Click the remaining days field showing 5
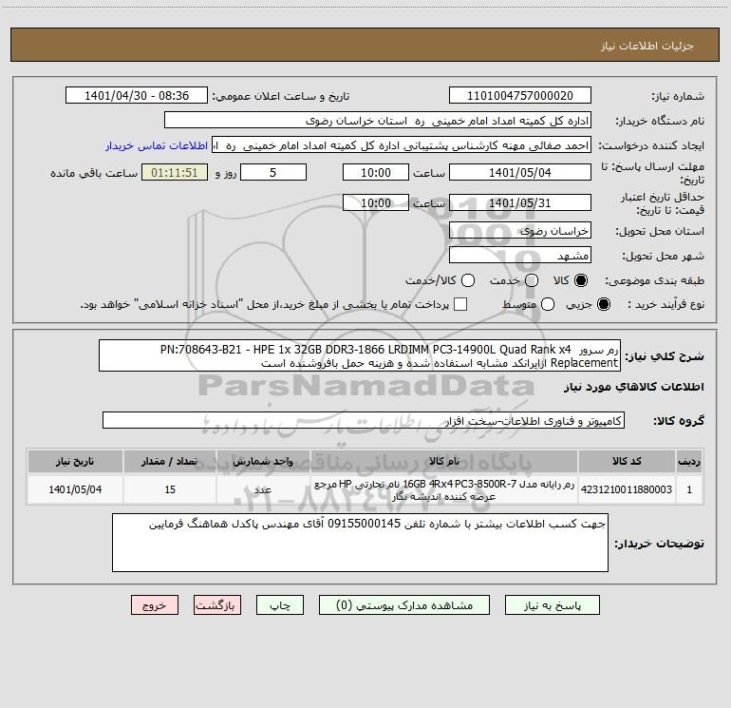This screenshot has width=731, height=708. pyautogui.click(x=273, y=172)
